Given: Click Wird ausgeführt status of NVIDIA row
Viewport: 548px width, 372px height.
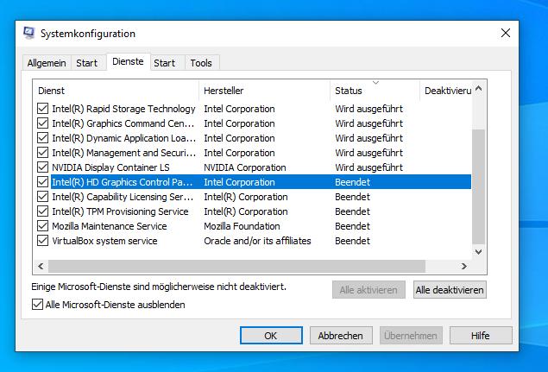Looking at the screenshot, I should click(x=369, y=167).
